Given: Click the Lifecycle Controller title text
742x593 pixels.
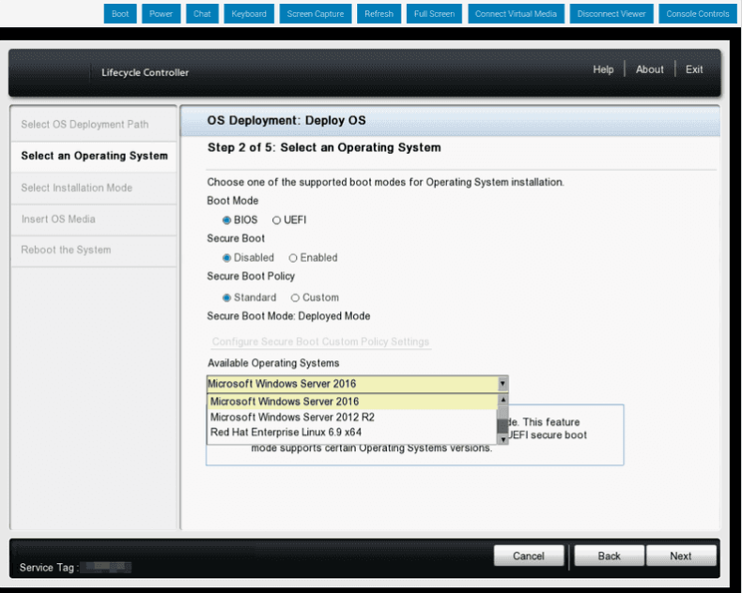Looking at the screenshot, I should [x=145, y=72].
